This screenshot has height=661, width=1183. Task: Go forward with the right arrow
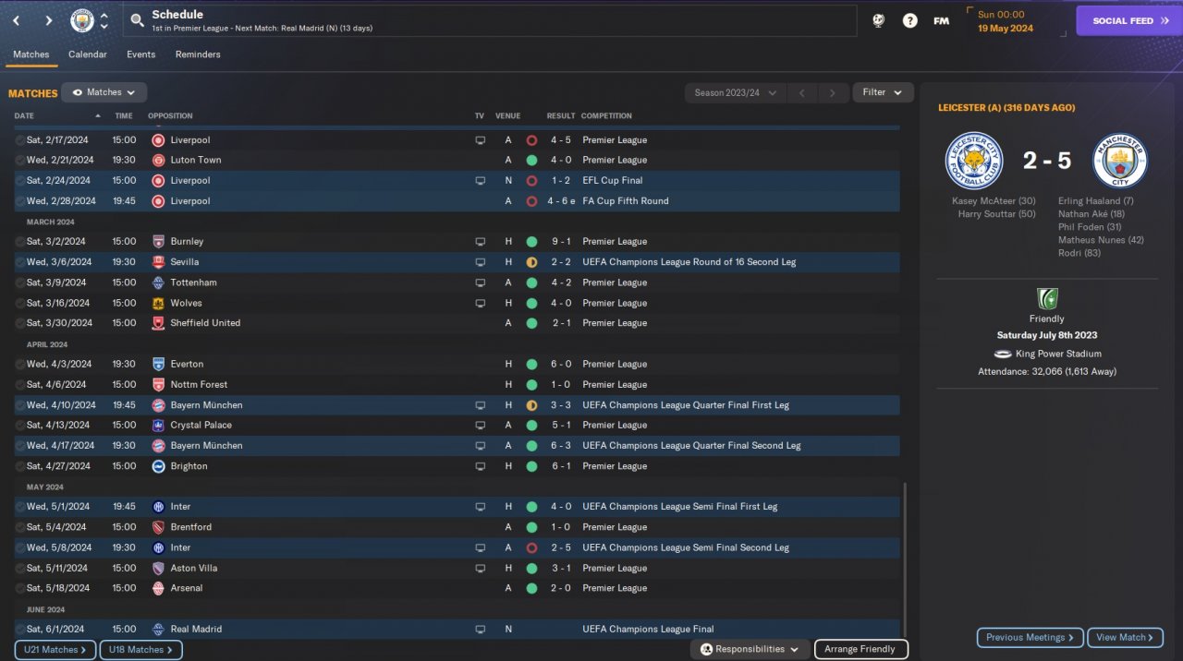tap(48, 20)
